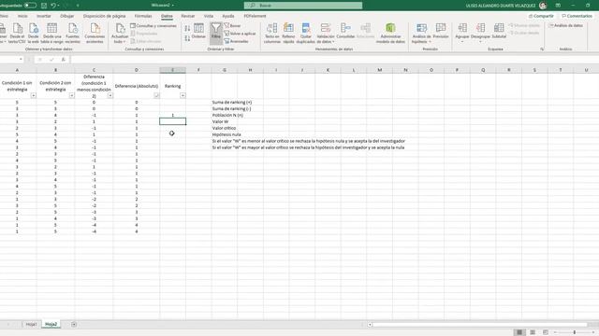This screenshot has height=336, width=599.
Task: Click Análisis de datos
Action: (565, 25)
